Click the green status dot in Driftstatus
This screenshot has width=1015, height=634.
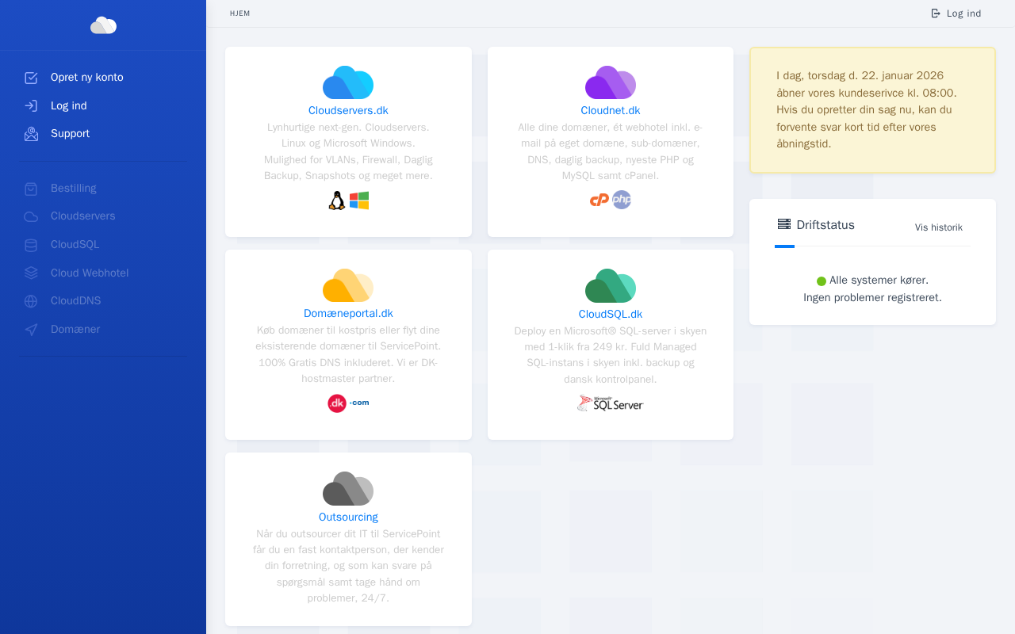822,281
